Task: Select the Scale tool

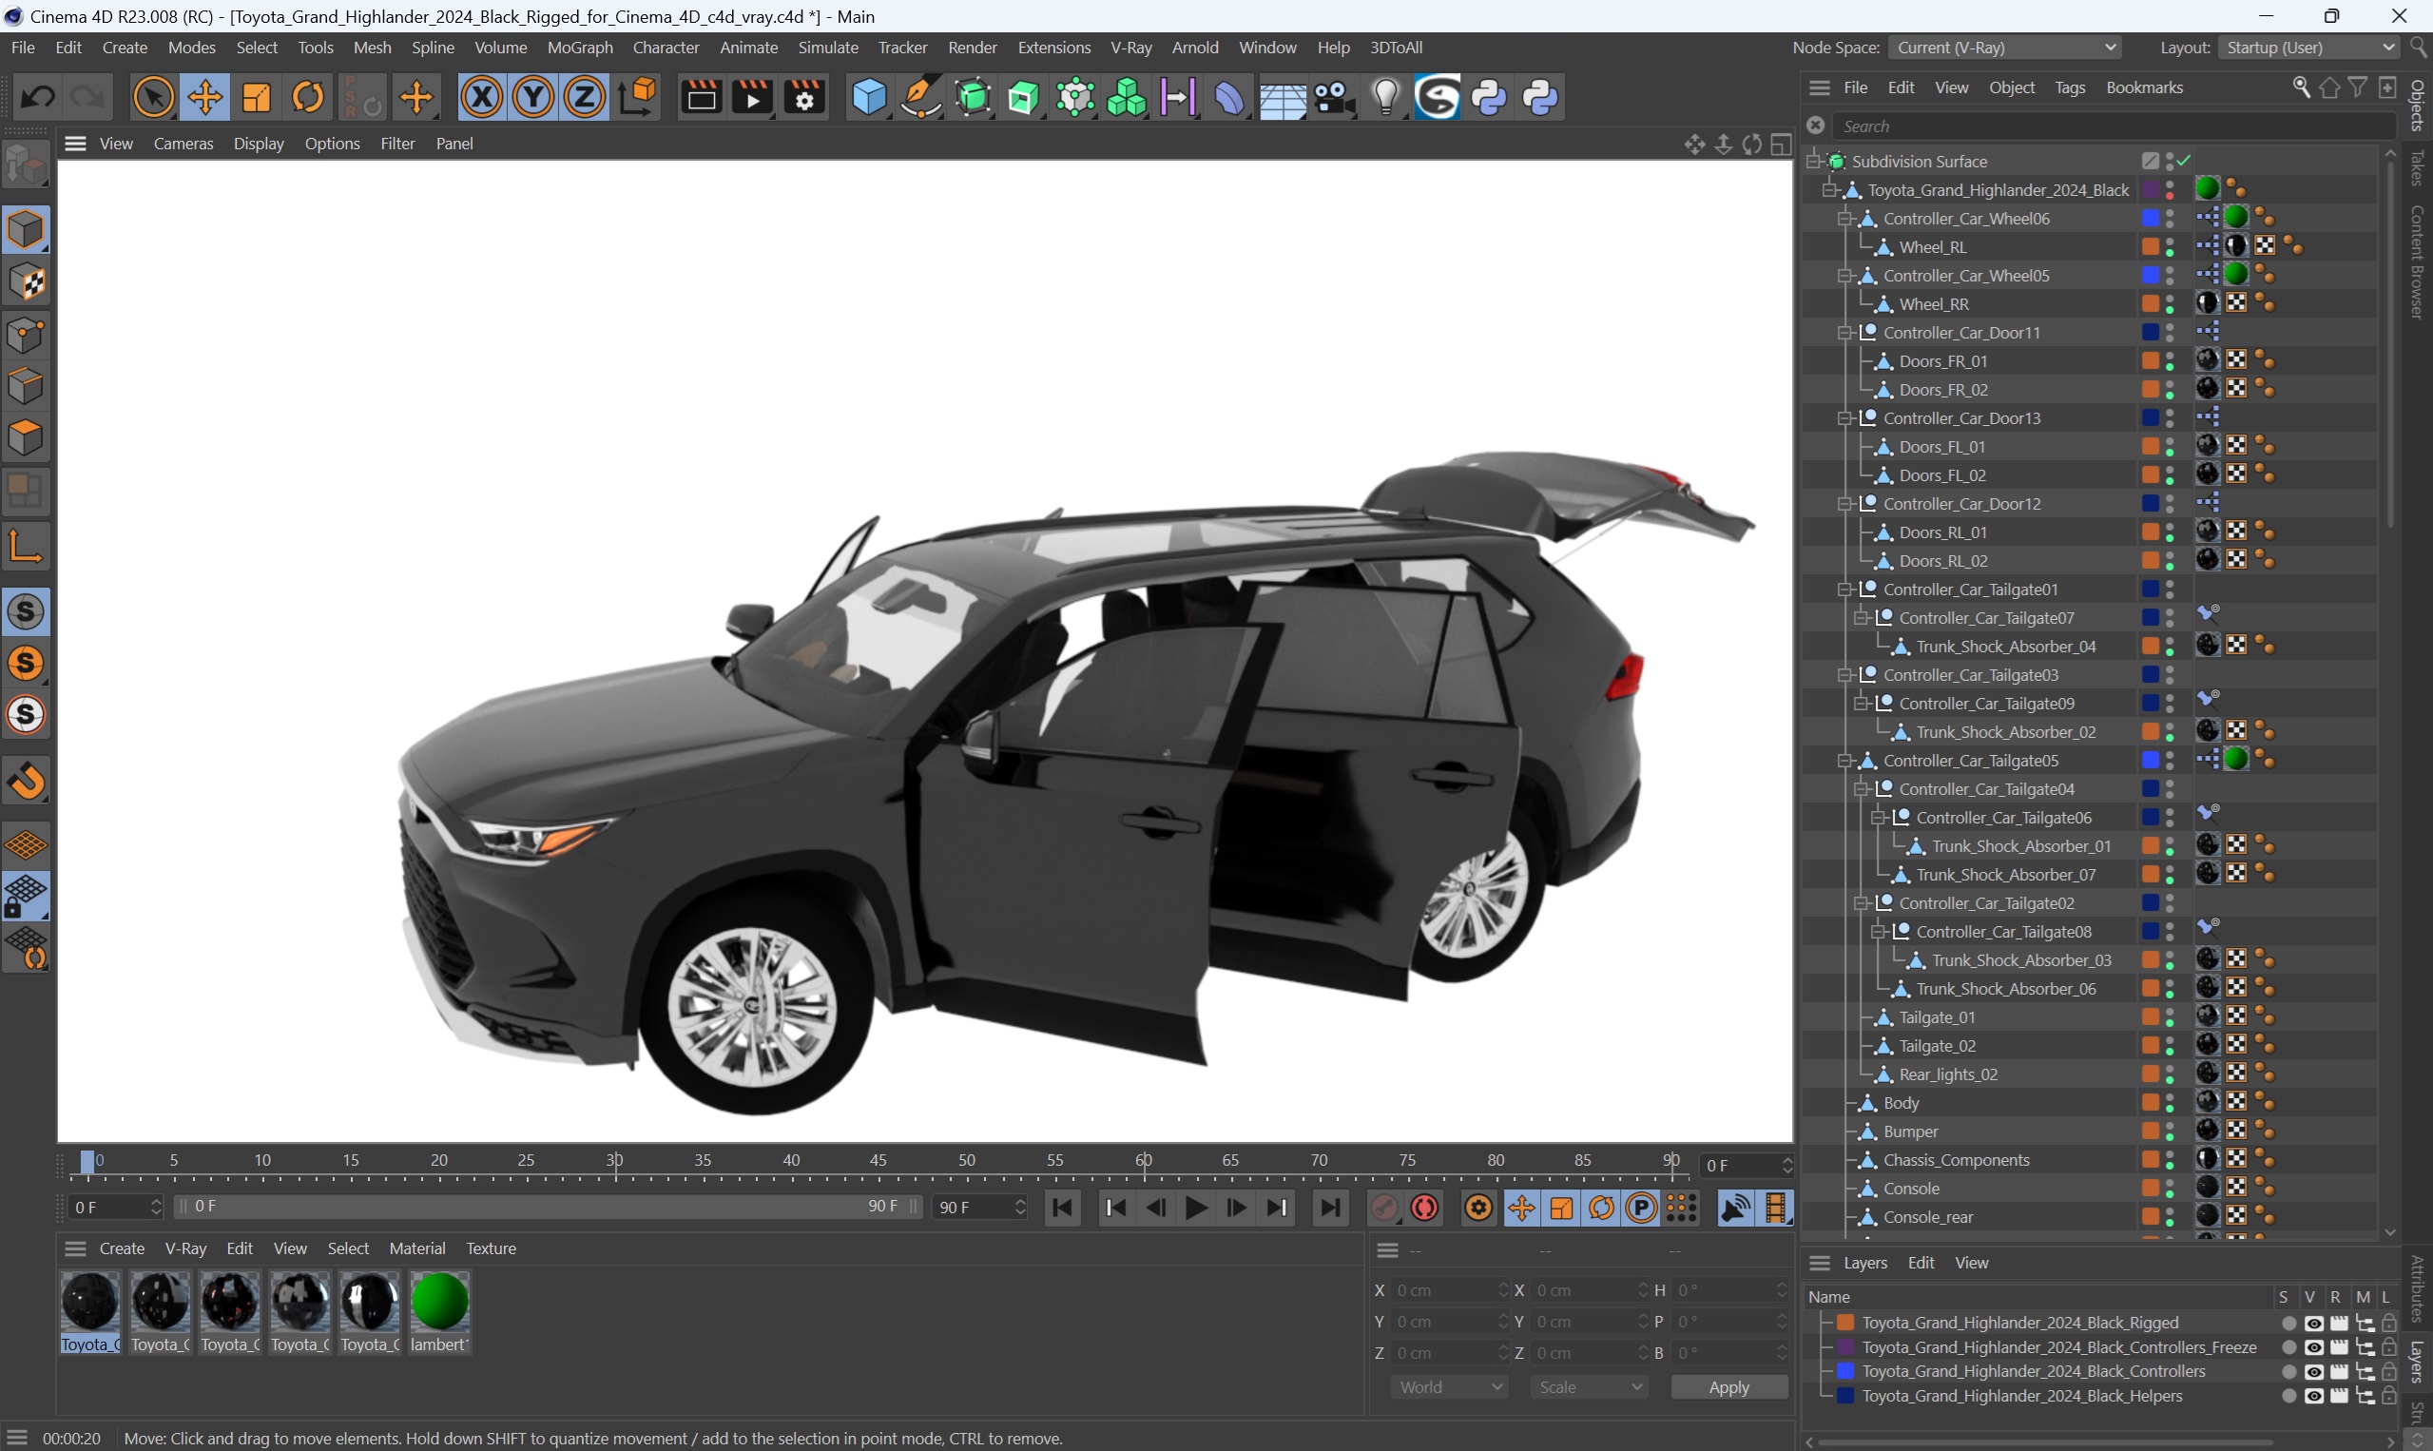Action: [x=256, y=98]
